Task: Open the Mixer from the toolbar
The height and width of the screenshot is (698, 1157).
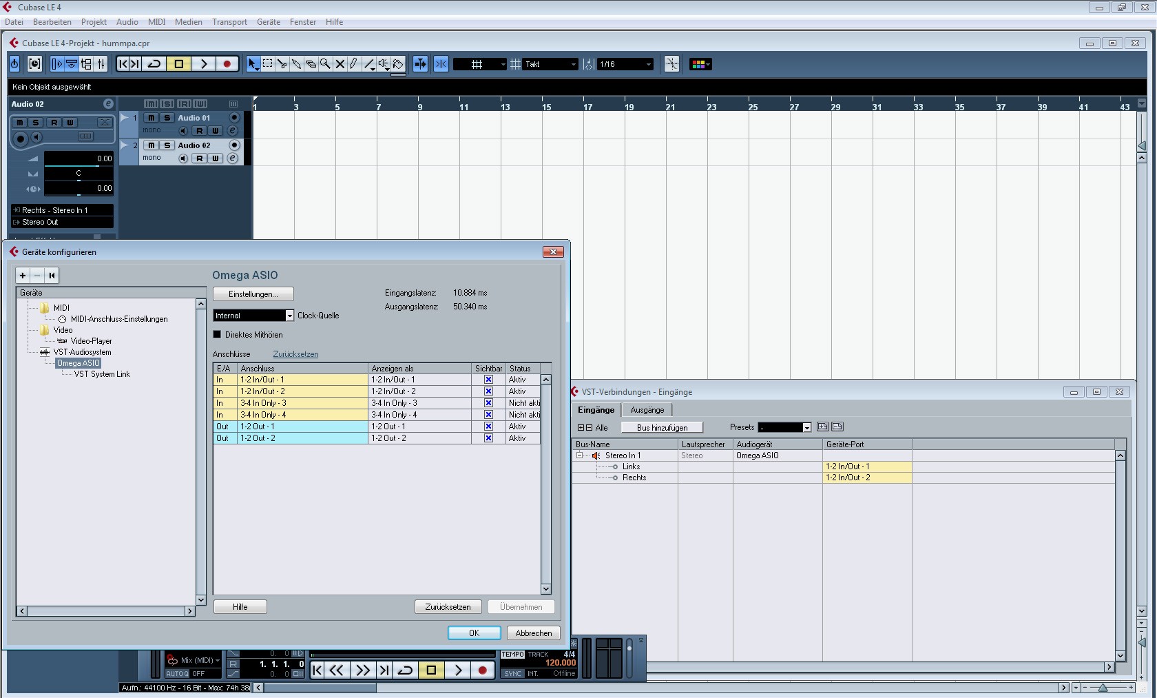Action: (101, 64)
